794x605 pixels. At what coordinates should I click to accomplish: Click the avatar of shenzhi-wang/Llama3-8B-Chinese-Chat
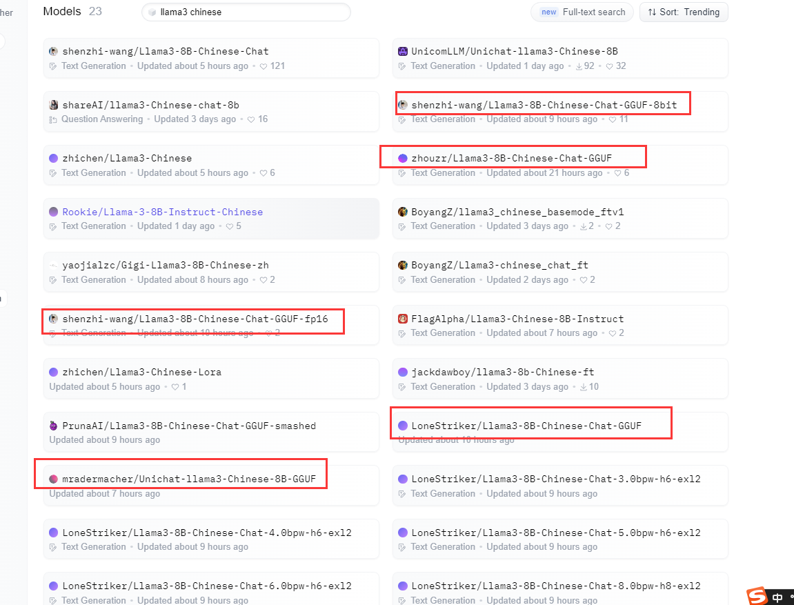pos(53,51)
